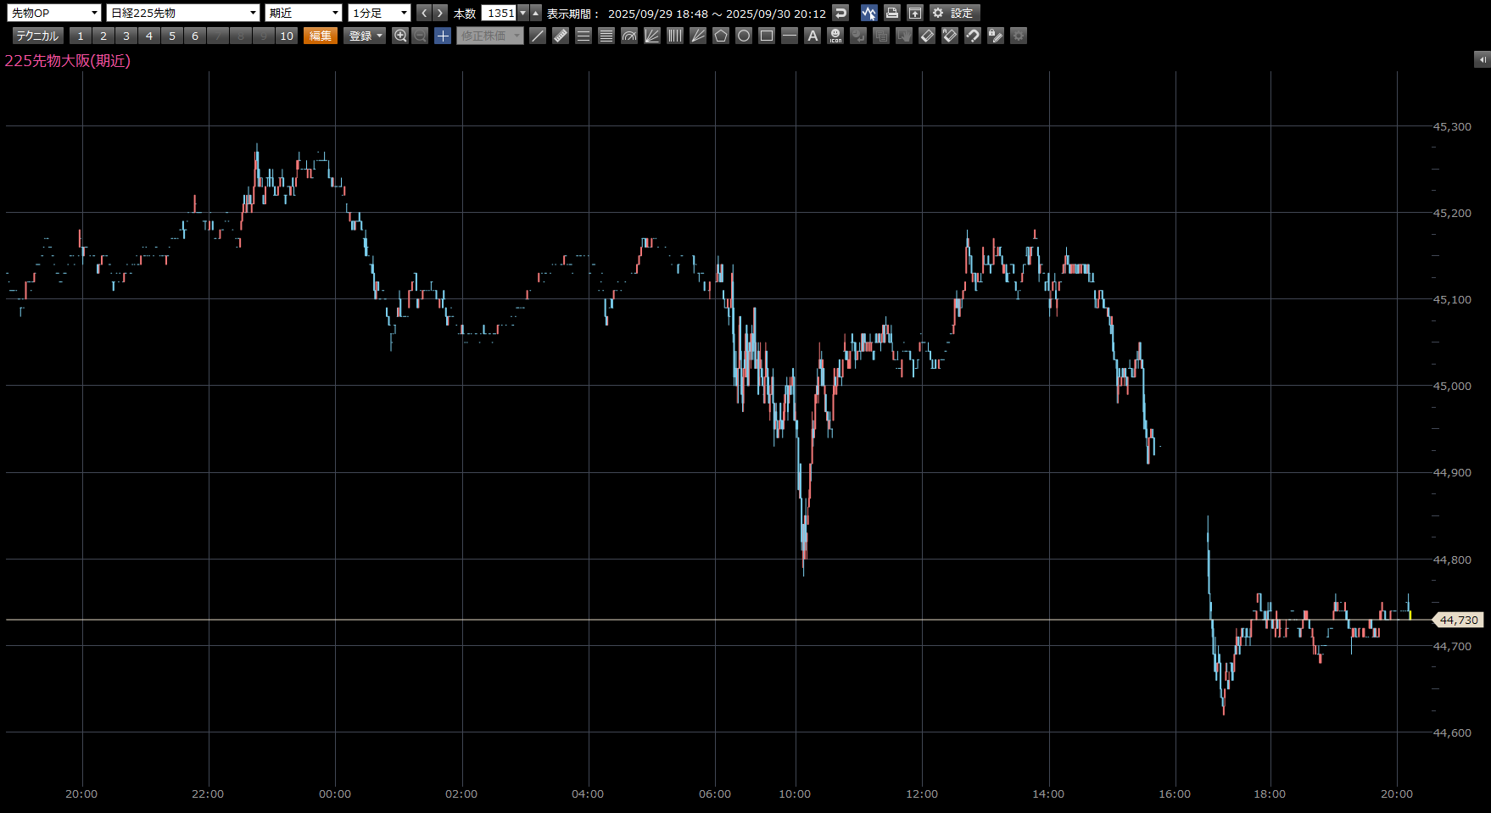Toggle the magnet snap mode
The height and width of the screenshot is (813, 1491).
tap(973, 36)
